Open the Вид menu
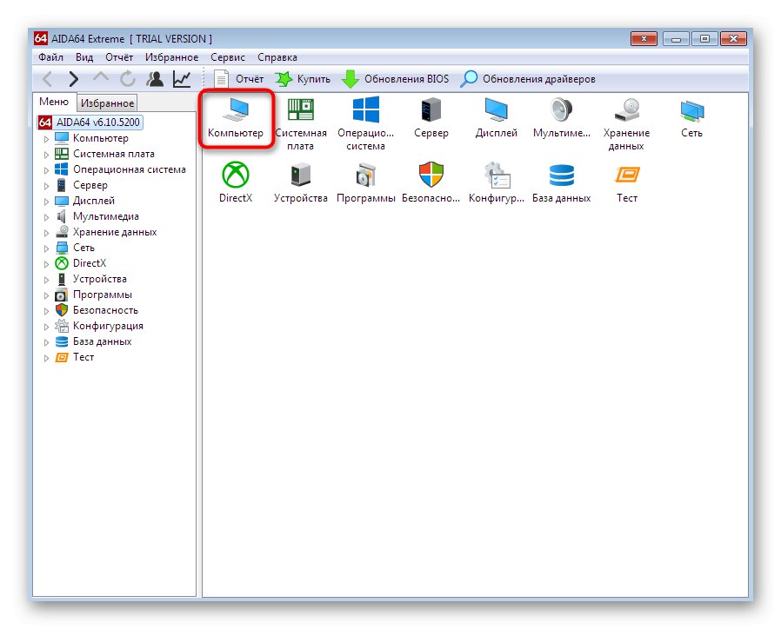 [x=84, y=57]
